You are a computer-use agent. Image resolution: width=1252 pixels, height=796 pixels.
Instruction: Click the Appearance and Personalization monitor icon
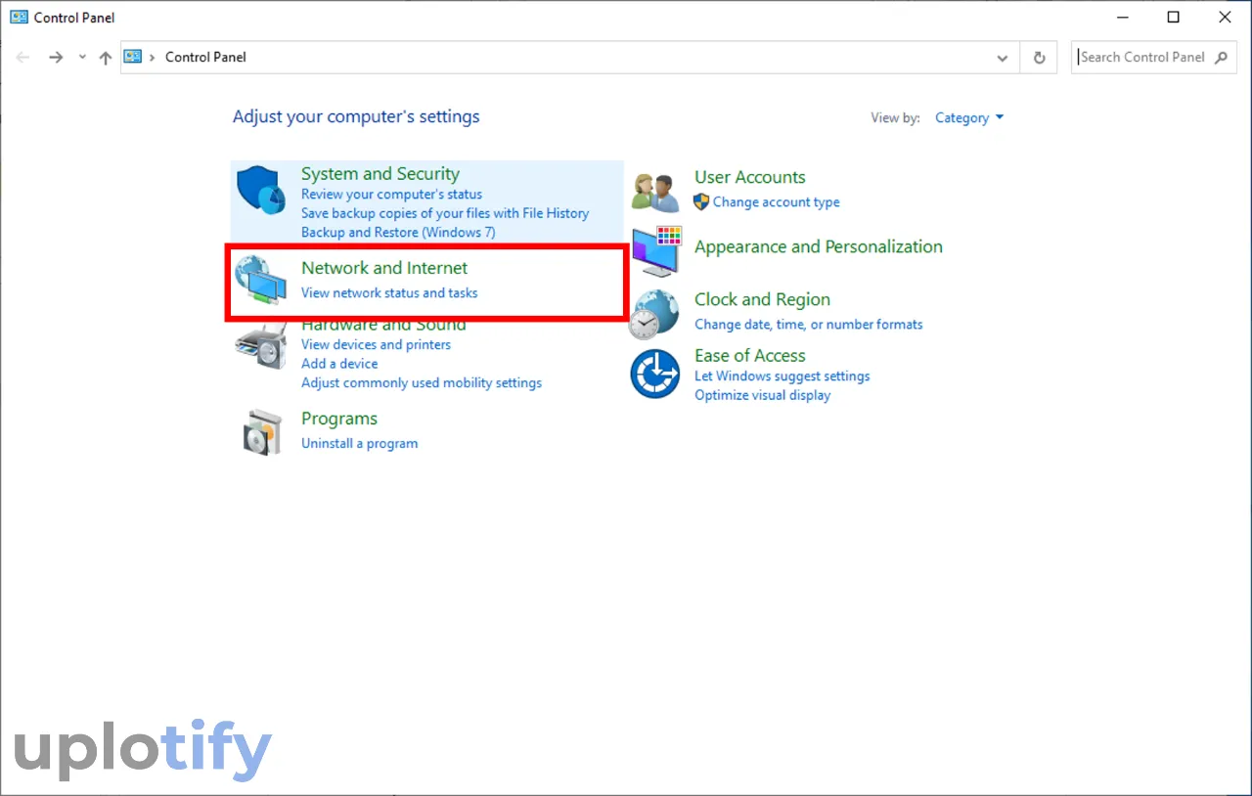pos(656,249)
